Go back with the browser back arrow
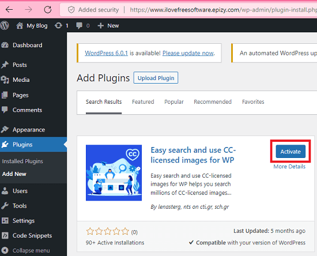This screenshot has width=317, height=256. click(x=9, y=9)
